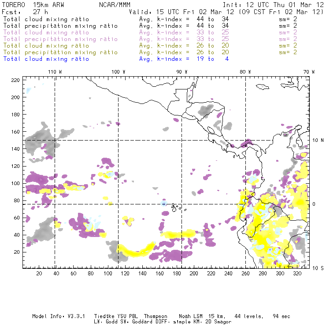
Task: Click the Jamaica island outline on the map
Action: click(x=263, y=87)
